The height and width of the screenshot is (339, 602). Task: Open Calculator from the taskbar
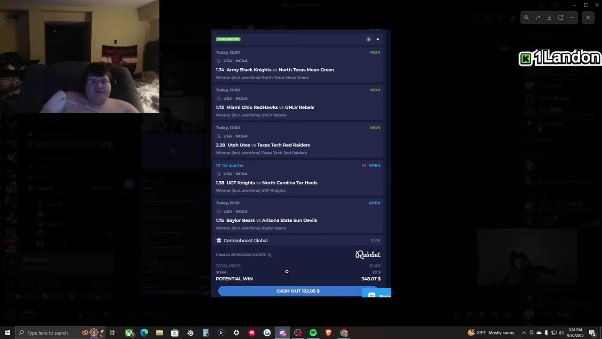(206, 333)
